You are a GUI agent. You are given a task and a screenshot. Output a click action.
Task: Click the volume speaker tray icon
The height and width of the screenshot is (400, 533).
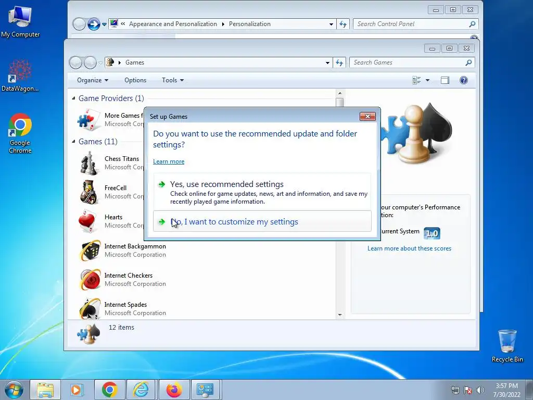480,390
